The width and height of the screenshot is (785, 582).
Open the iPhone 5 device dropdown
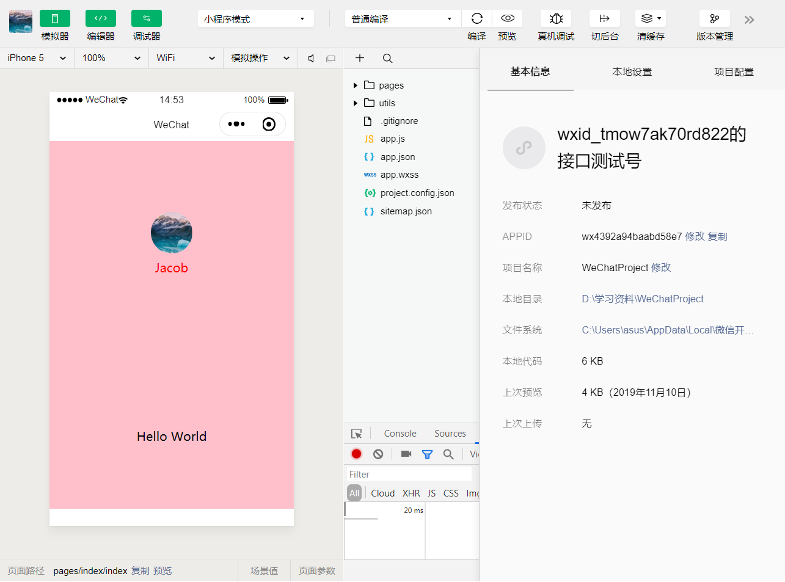point(37,58)
